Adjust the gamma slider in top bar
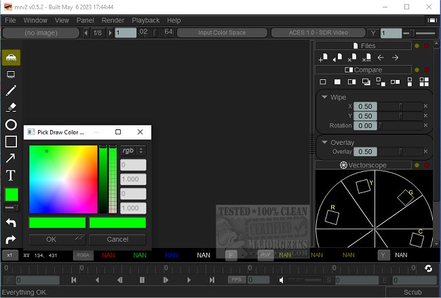 pos(419,33)
